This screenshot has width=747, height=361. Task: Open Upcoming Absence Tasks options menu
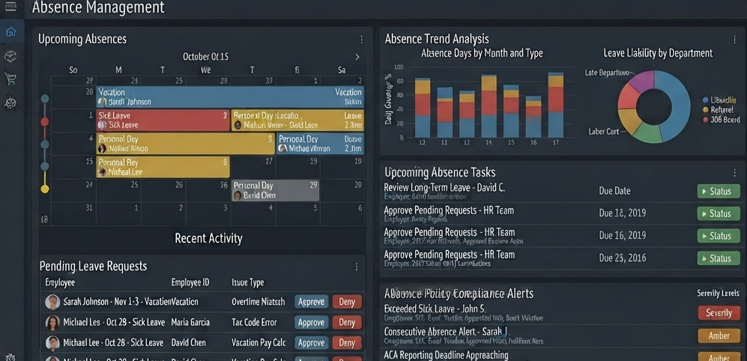734,172
